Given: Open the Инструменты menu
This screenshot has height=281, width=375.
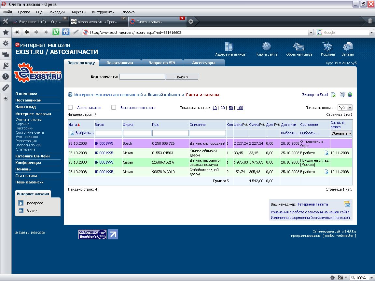Looking at the screenshot, I should click(x=103, y=12).
